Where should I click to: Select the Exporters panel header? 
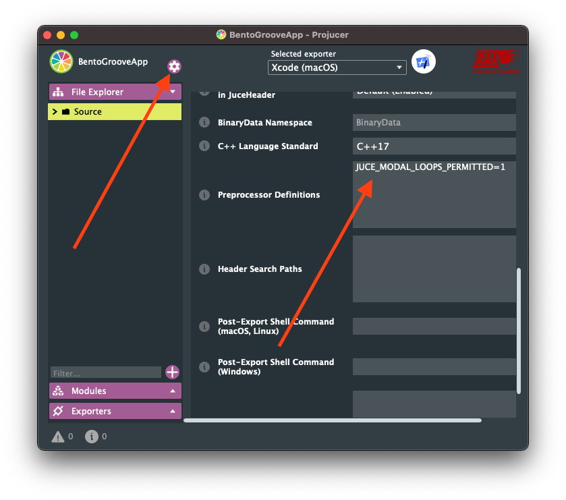[115, 411]
